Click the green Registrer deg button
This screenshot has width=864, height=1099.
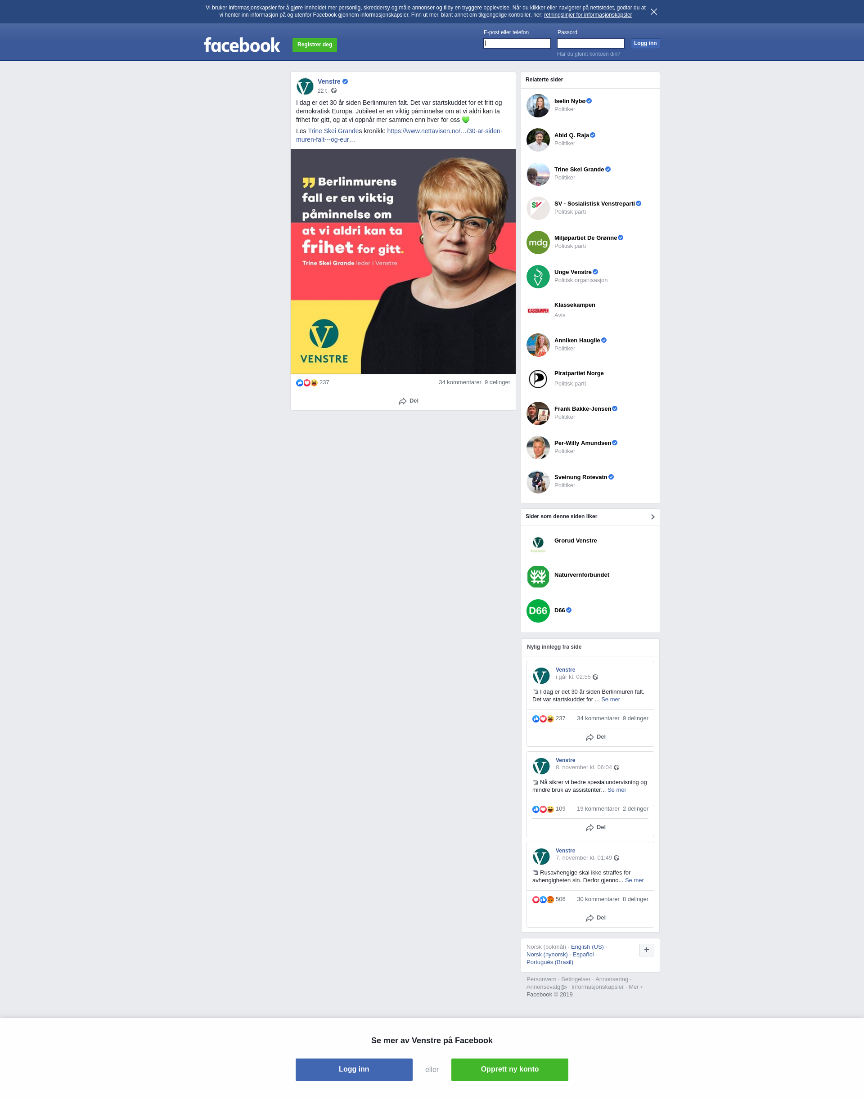point(315,45)
